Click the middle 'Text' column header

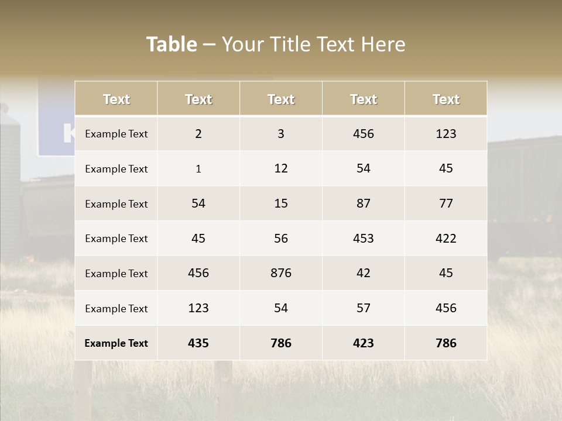(x=281, y=98)
